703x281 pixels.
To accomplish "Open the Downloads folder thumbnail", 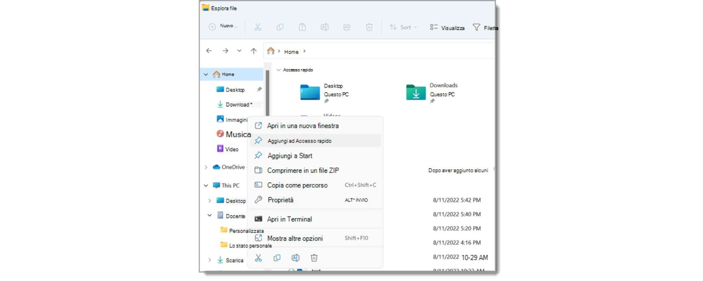I will tap(416, 92).
